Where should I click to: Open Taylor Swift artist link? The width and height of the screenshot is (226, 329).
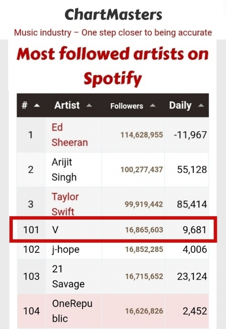(65, 204)
